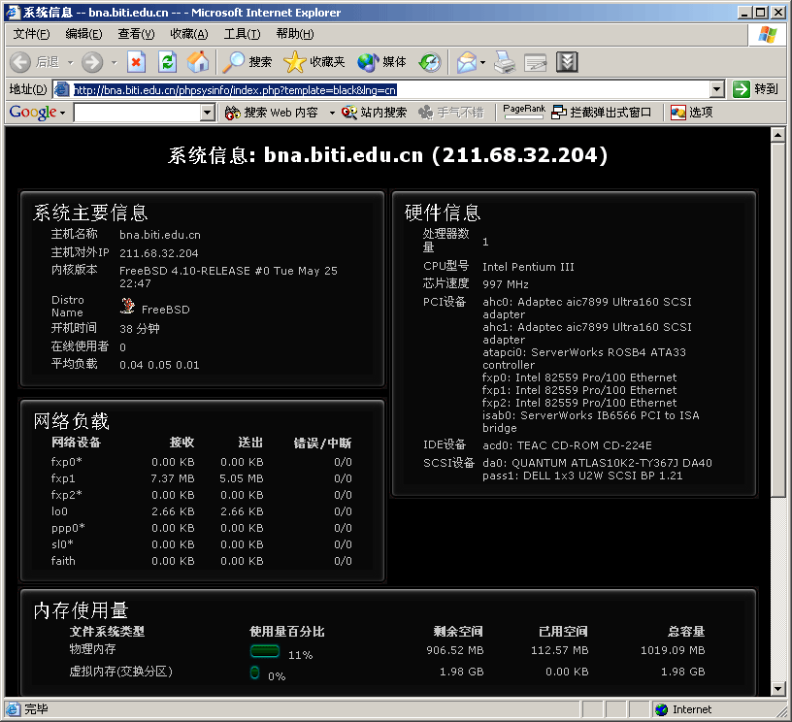Print page with printer icon
Viewport: 792px width, 722px height.
point(504,62)
